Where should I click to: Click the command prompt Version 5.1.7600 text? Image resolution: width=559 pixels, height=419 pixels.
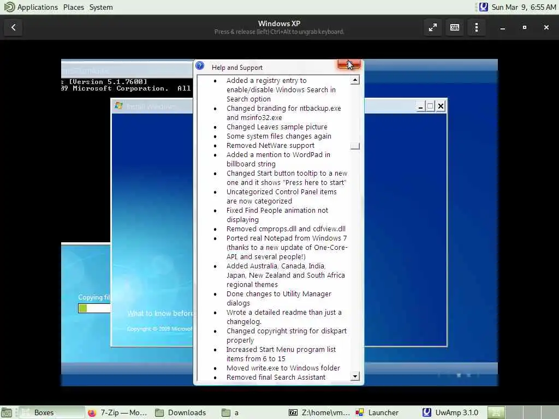pos(108,82)
